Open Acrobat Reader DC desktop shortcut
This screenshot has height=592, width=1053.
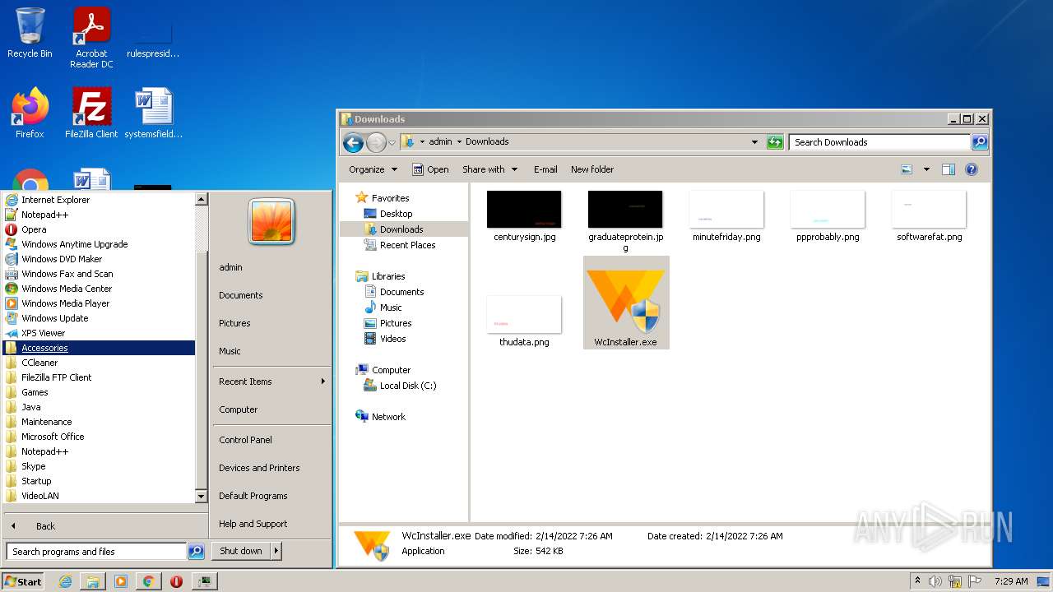pos(91,38)
